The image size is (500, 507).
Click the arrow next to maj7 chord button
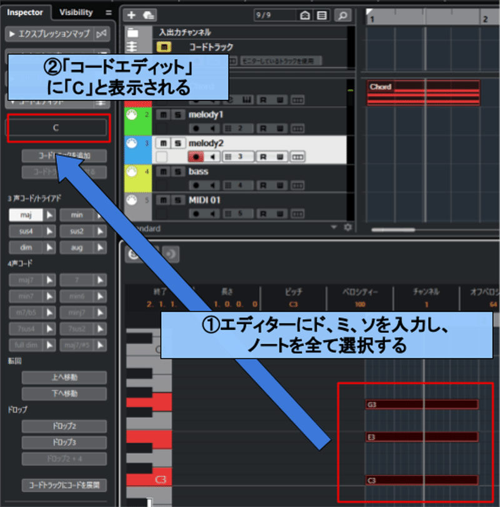(x=49, y=280)
